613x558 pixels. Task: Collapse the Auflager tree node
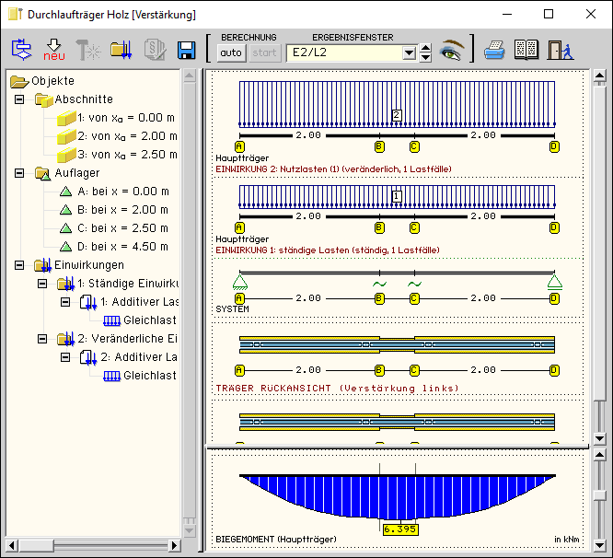pos(20,173)
